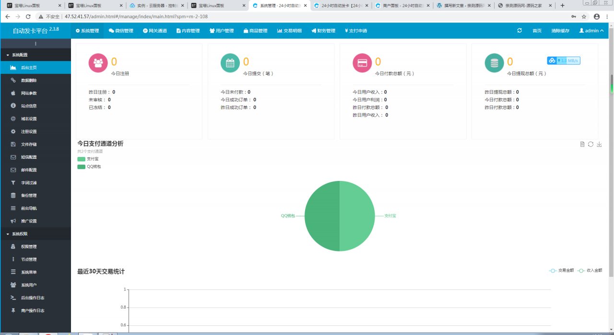Click the pink credit card icon for 今日付款总额
Screen dimensions: 614x335
point(362,63)
